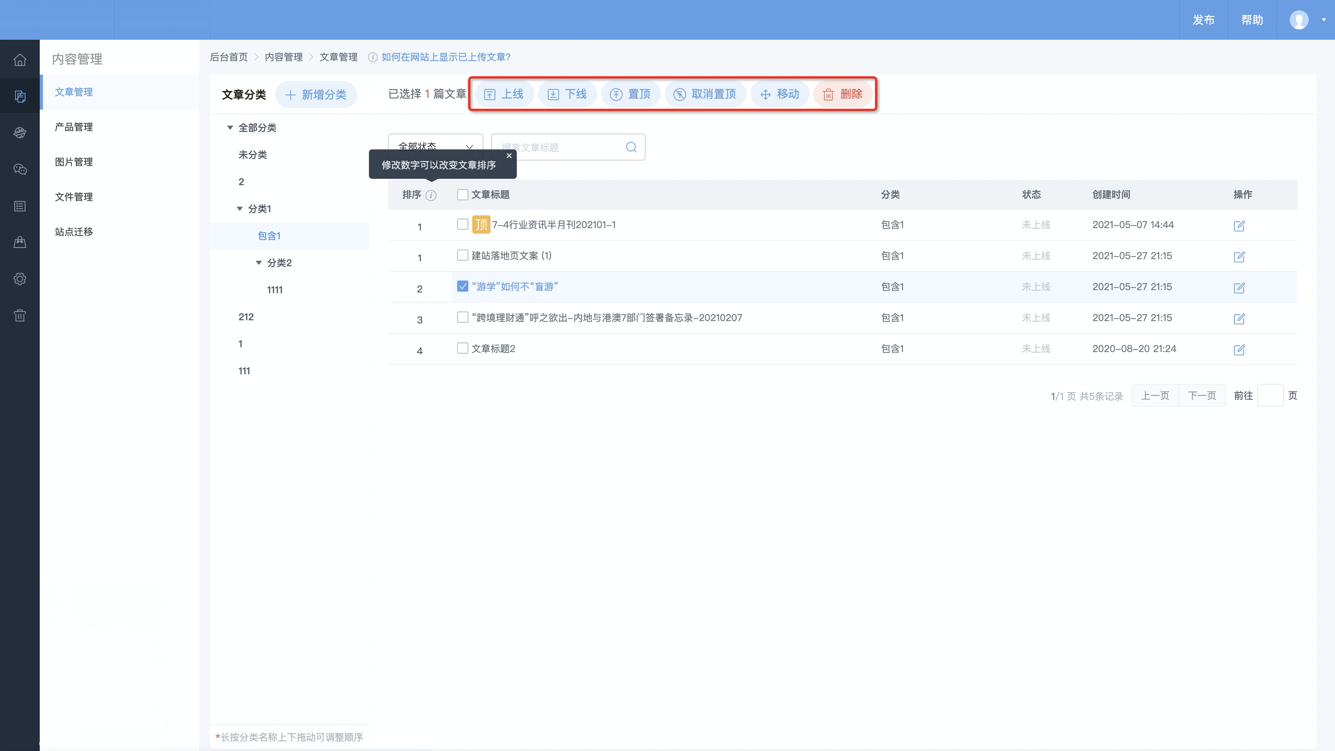The image size is (1335, 751).
Task: Click the 上线 publish button
Action: click(504, 94)
